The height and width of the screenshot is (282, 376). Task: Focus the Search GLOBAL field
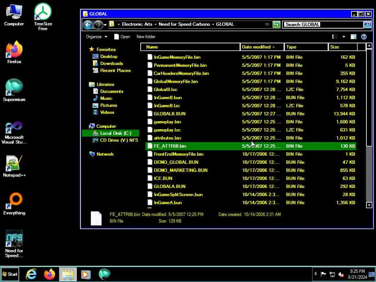click(323, 25)
